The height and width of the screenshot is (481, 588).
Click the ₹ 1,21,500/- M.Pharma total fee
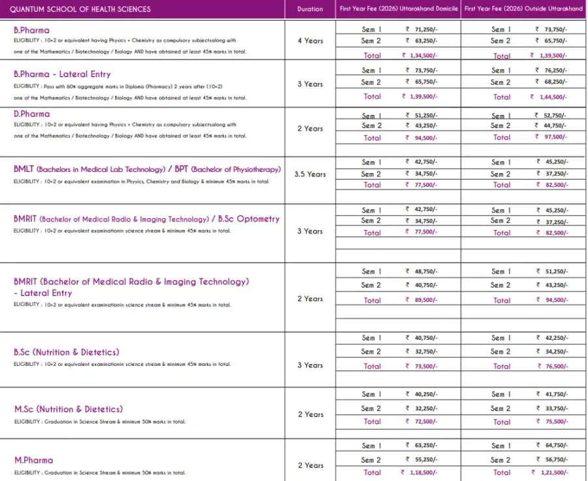point(549,473)
